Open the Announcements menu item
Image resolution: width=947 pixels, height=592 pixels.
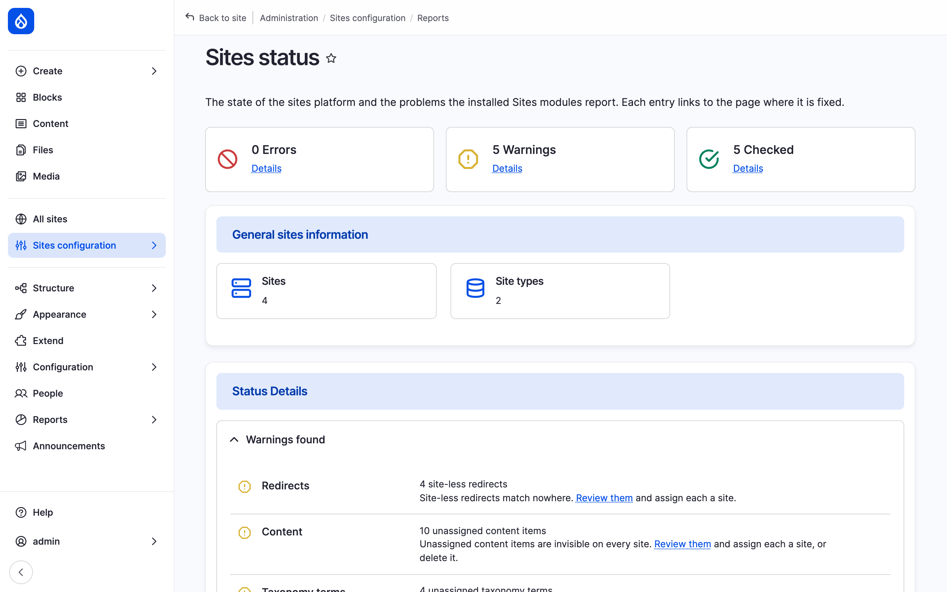86,446
